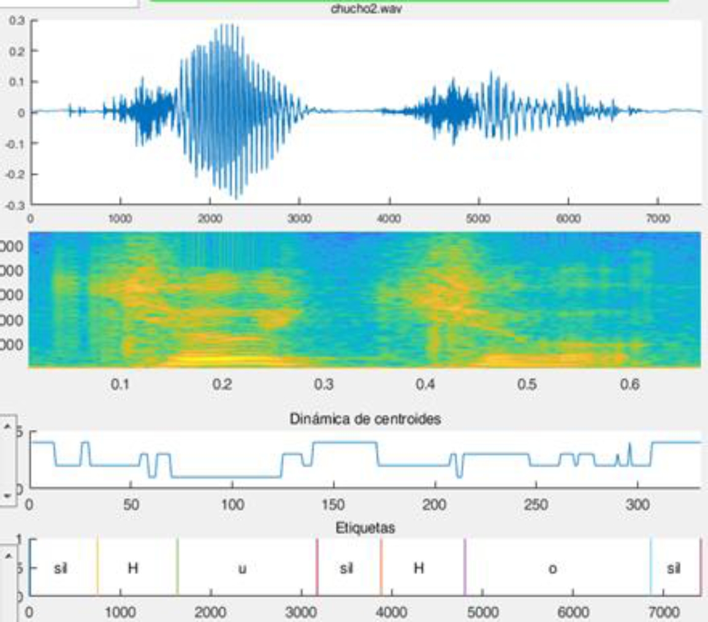Click purple boundary between H and o

coord(465,567)
